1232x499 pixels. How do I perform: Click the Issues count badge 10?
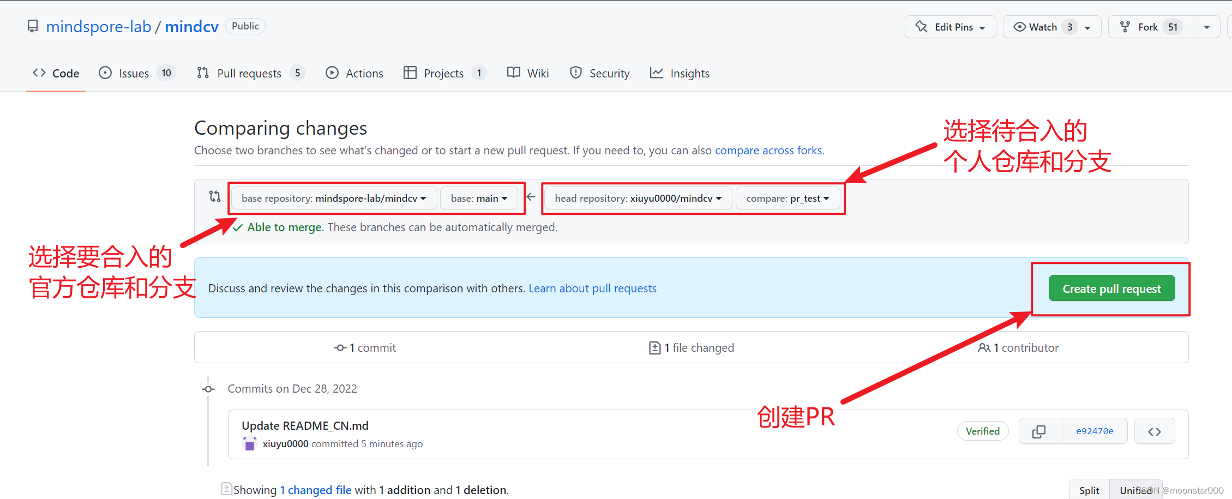click(166, 73)
